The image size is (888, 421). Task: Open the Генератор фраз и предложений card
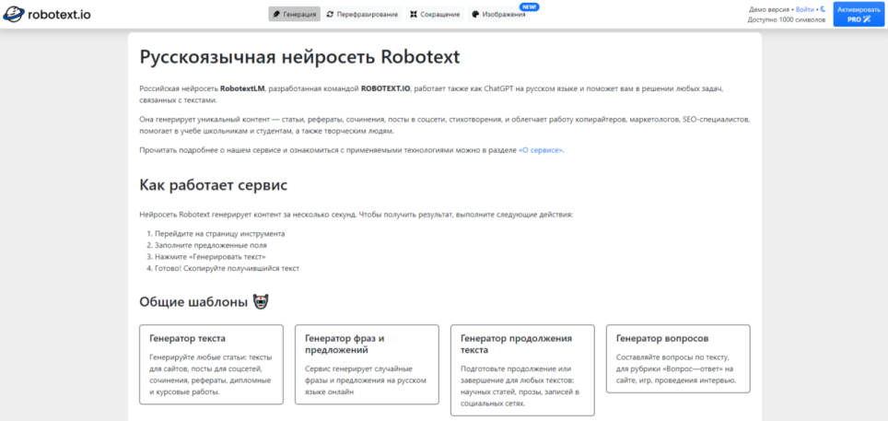coord(367,364)
